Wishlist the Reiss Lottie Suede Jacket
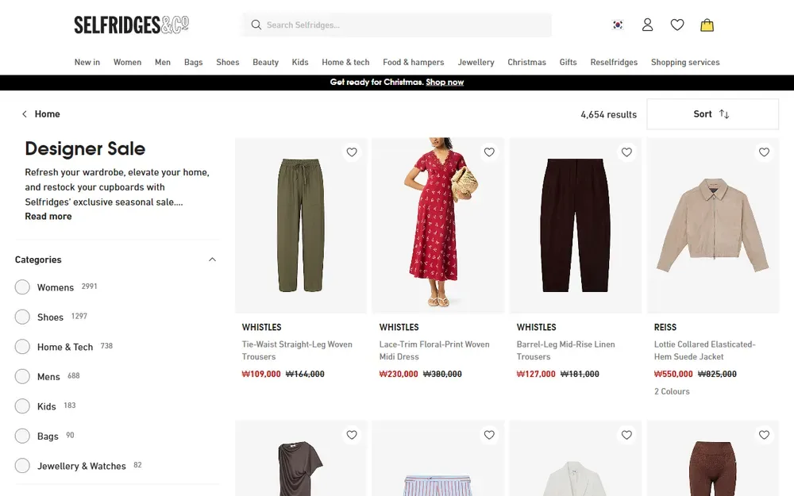Viewport: 794px width, 496px height. coord(764,152)
